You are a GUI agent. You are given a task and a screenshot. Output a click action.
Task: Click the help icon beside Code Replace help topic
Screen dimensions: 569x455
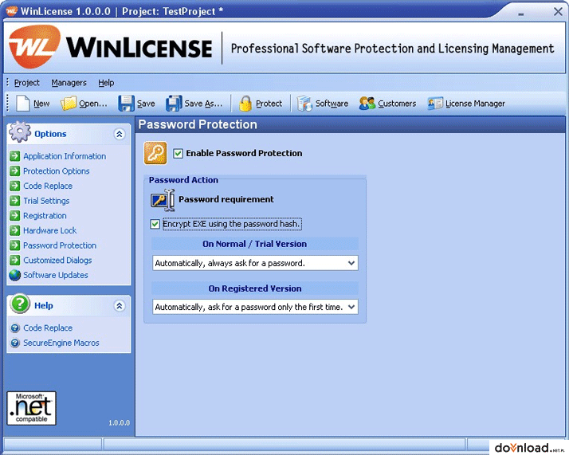(x=15, y=328)
